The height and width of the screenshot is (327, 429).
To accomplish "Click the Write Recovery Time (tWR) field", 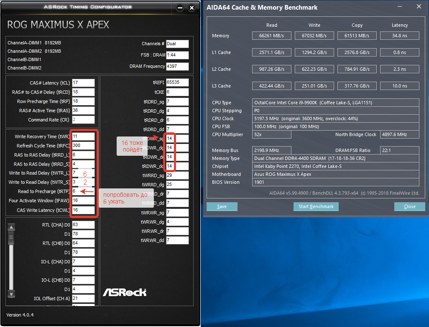I will (84, 136).
